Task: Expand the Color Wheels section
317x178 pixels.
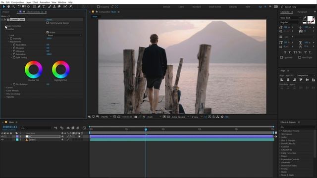Action: [x=5, y=90]
